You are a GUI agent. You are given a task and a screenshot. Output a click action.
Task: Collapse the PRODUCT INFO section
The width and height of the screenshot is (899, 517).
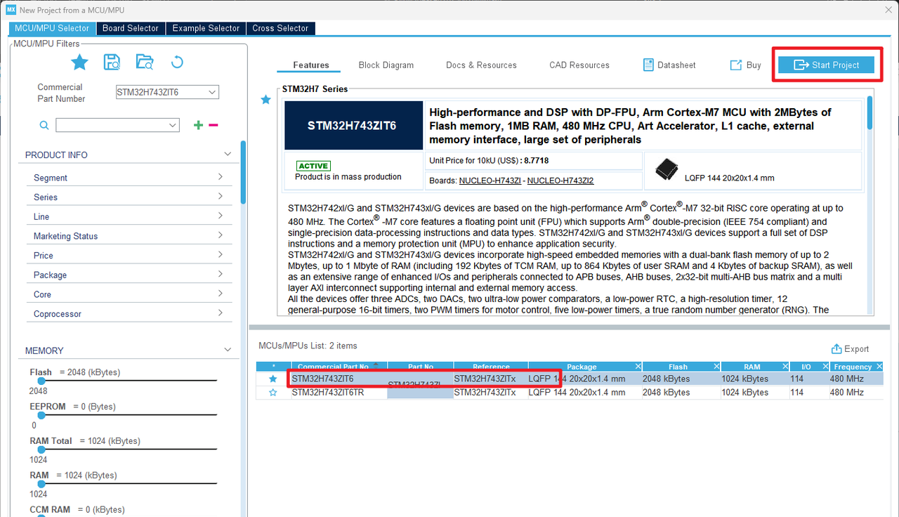coord(227,154)
